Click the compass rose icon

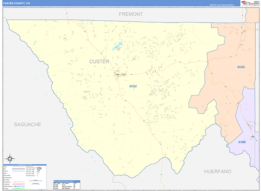(x=10, y=159)
